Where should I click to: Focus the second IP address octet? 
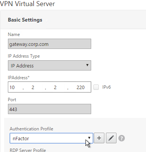coord(33,87)
